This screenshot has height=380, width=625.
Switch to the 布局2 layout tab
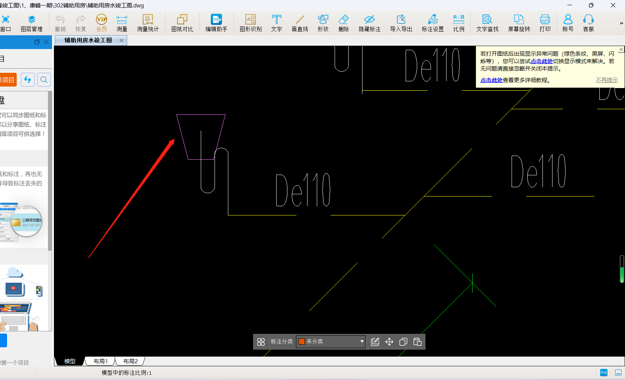click(x=131, y=361)
